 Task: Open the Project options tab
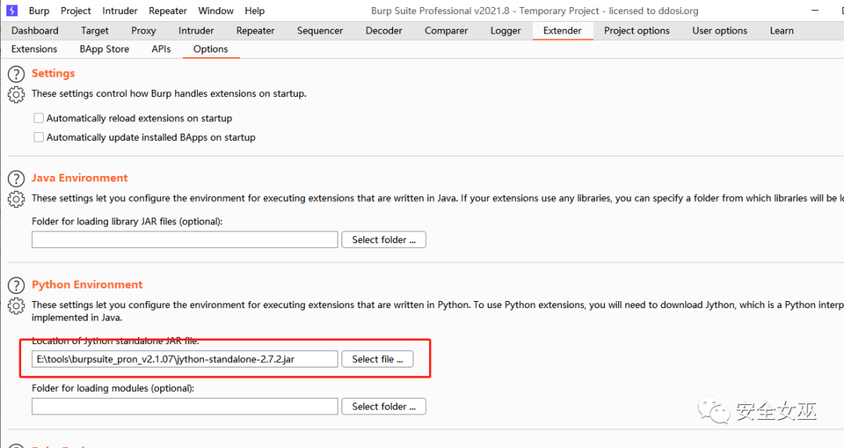coord(637,30)
